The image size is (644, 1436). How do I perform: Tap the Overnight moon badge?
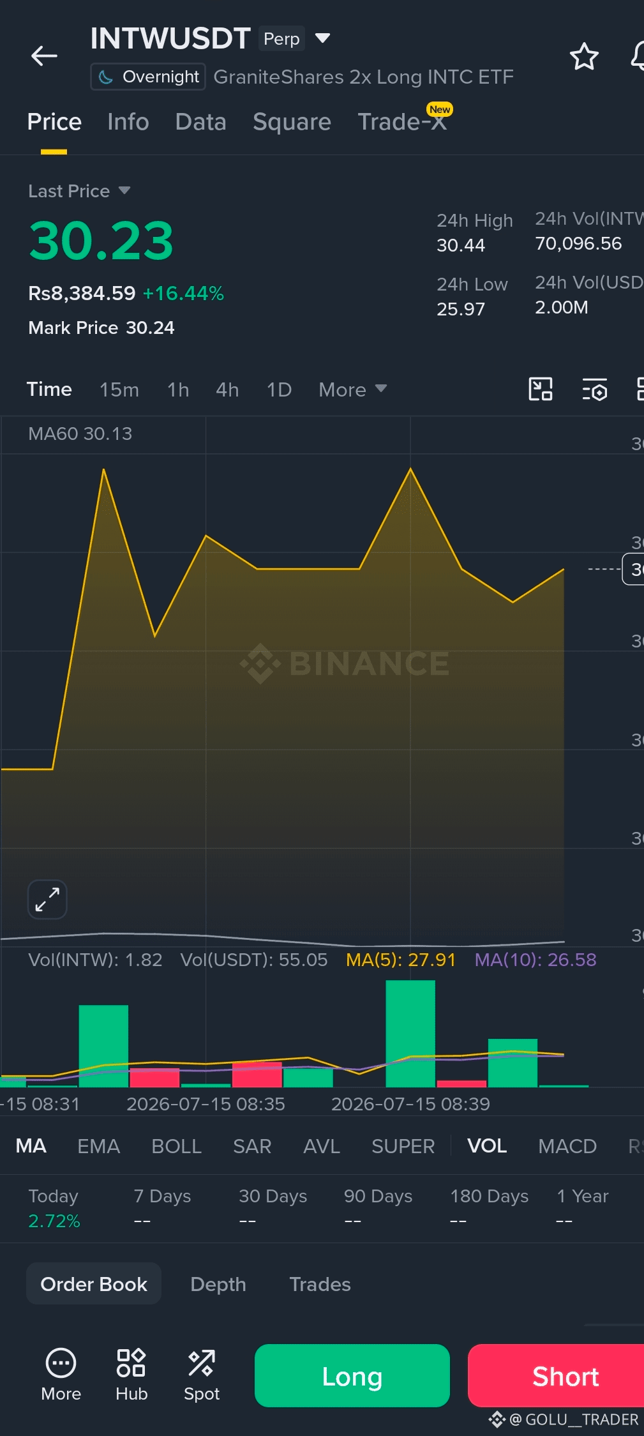(148, 77)
